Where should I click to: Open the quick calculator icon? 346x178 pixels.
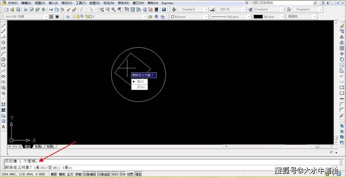pyautogui.click(x=156, y=10)
